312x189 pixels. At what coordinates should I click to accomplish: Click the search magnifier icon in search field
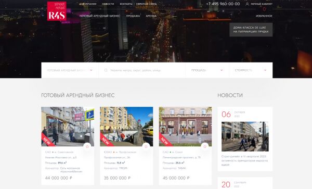click(106, 70)
